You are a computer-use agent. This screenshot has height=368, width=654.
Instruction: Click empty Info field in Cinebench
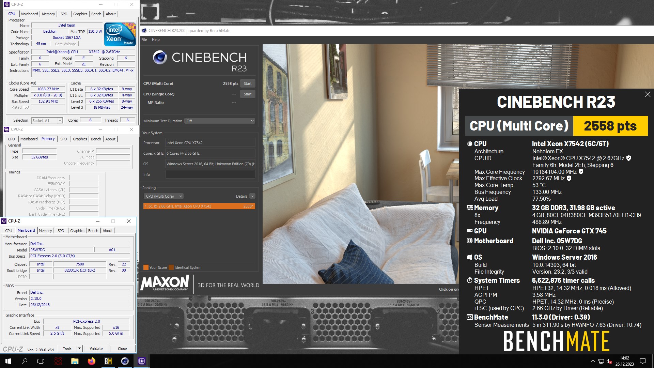point(210,174)
